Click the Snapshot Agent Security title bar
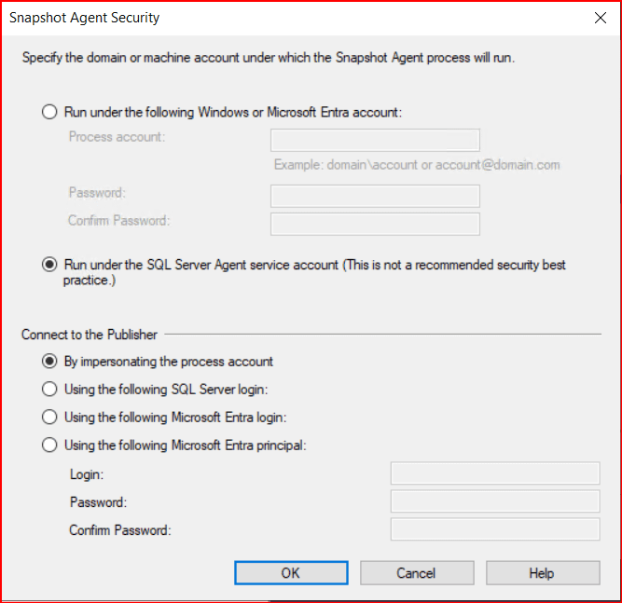 [280, 18]
